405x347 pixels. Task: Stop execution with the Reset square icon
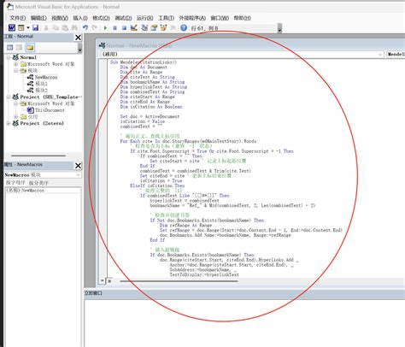pos(124,28)
